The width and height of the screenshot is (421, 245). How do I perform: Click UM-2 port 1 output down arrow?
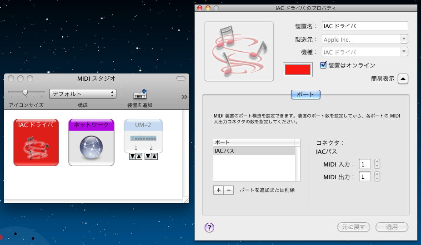(x=132, y=156)
